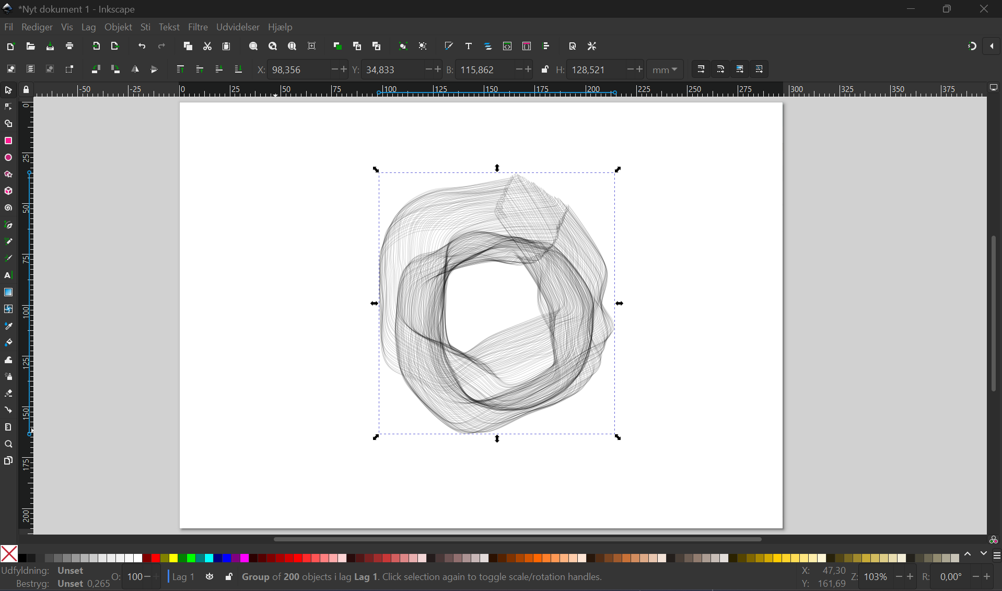Viewport: 1002px width, 591px height.
Task: Choose the Calligraphy tool
Action: [x=8, y=258]
